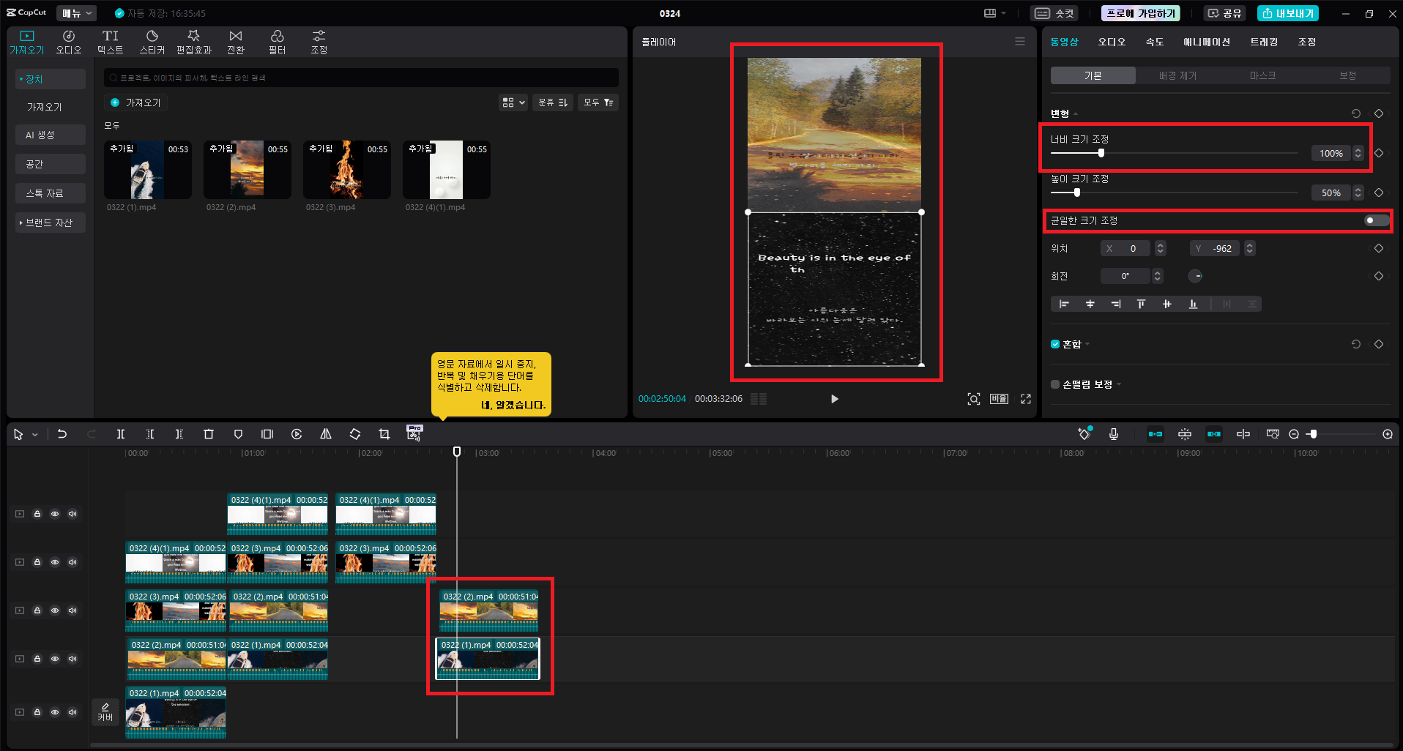The image size is (1403, 751).
Task: Increase the 높이 크기 조정 stepper value
Action: click(1358, 190)
